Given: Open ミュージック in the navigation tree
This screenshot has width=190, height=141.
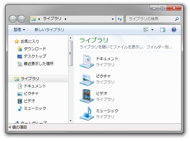Looking at the screenshot, I should tap(35, 108).
